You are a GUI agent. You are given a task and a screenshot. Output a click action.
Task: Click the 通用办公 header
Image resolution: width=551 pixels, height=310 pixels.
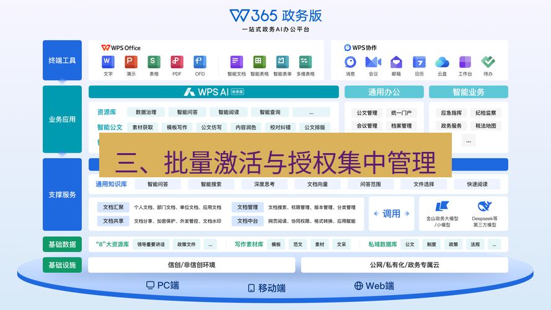click(384, 92)
